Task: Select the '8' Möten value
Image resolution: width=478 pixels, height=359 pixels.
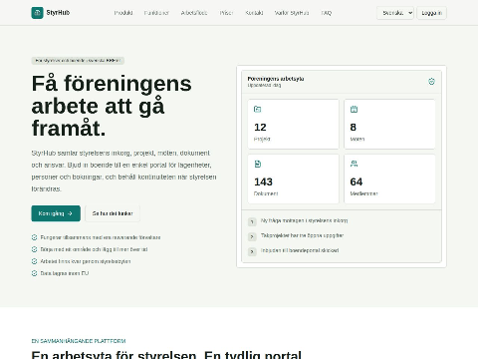Action: point(354,127)
